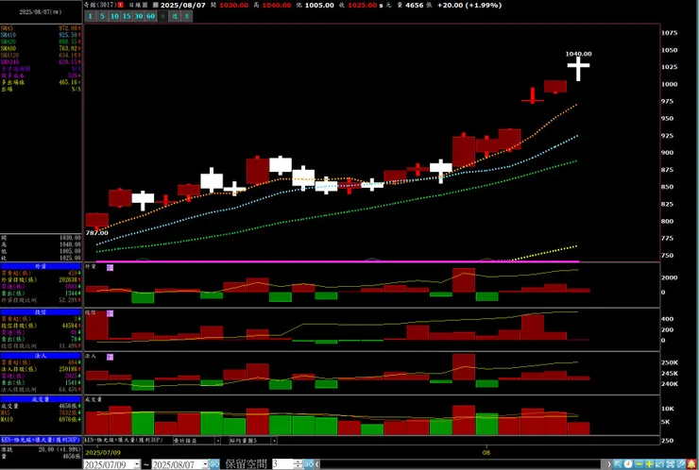Click the SMA10 legend row

41,35
